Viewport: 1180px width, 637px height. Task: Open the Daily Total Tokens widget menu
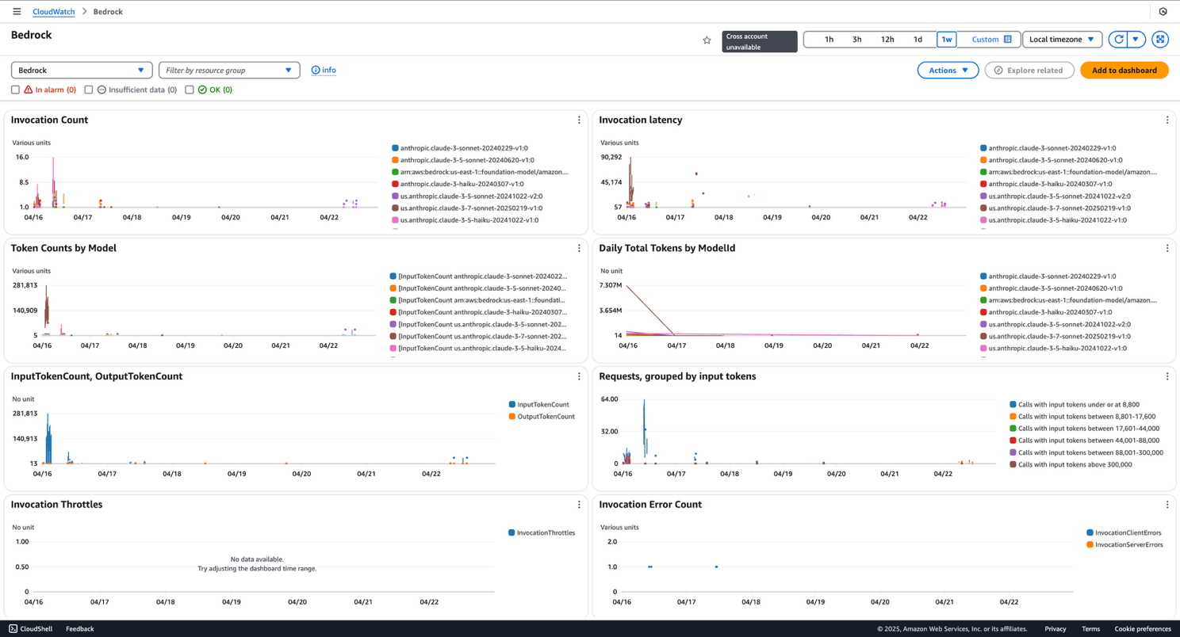1167,247
